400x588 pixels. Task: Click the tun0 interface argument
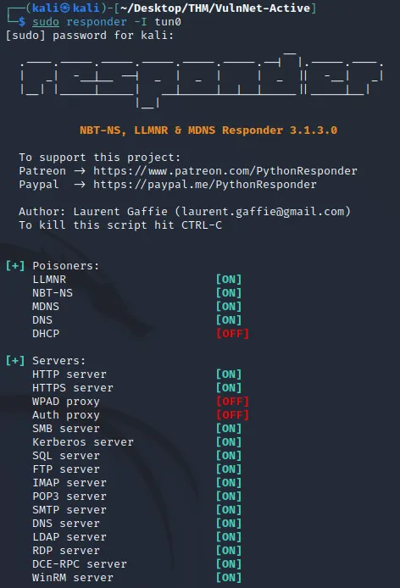coord(168,22)
